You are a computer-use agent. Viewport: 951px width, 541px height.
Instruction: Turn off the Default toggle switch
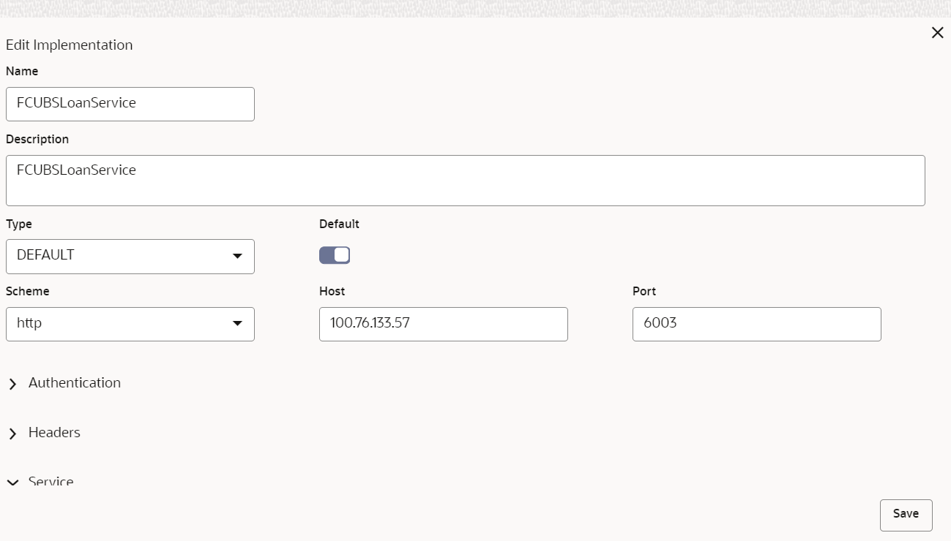point(335,255)
